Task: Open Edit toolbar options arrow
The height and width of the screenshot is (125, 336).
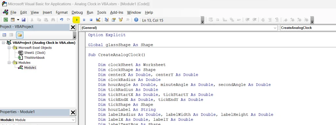Action: (312, 20)
